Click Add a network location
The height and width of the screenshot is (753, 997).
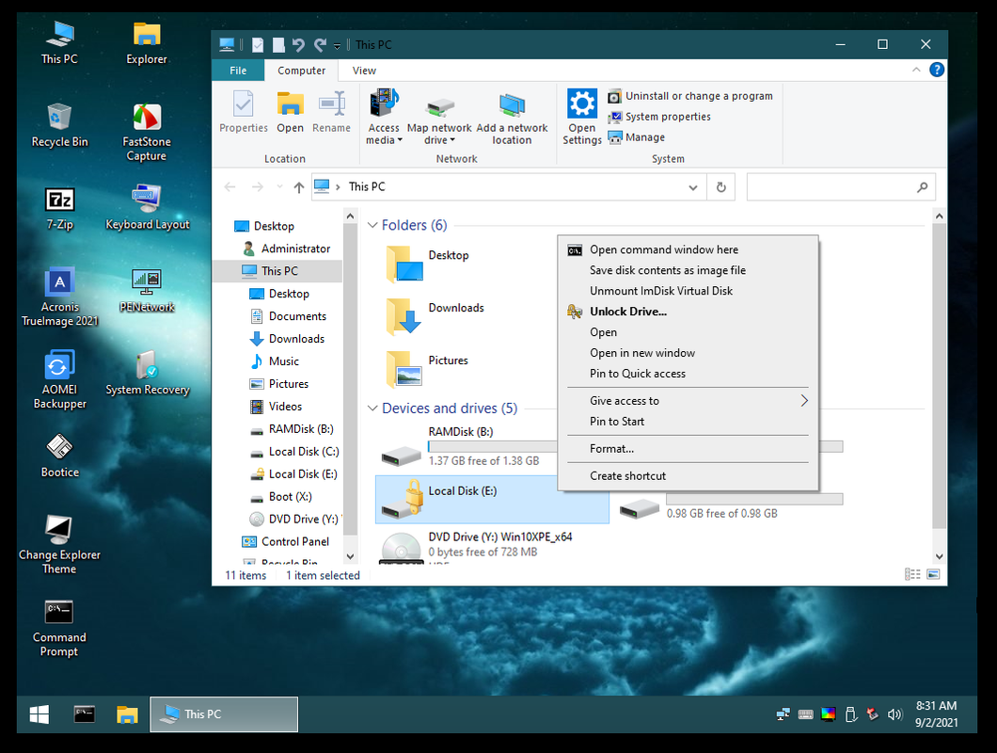[512, 118]
